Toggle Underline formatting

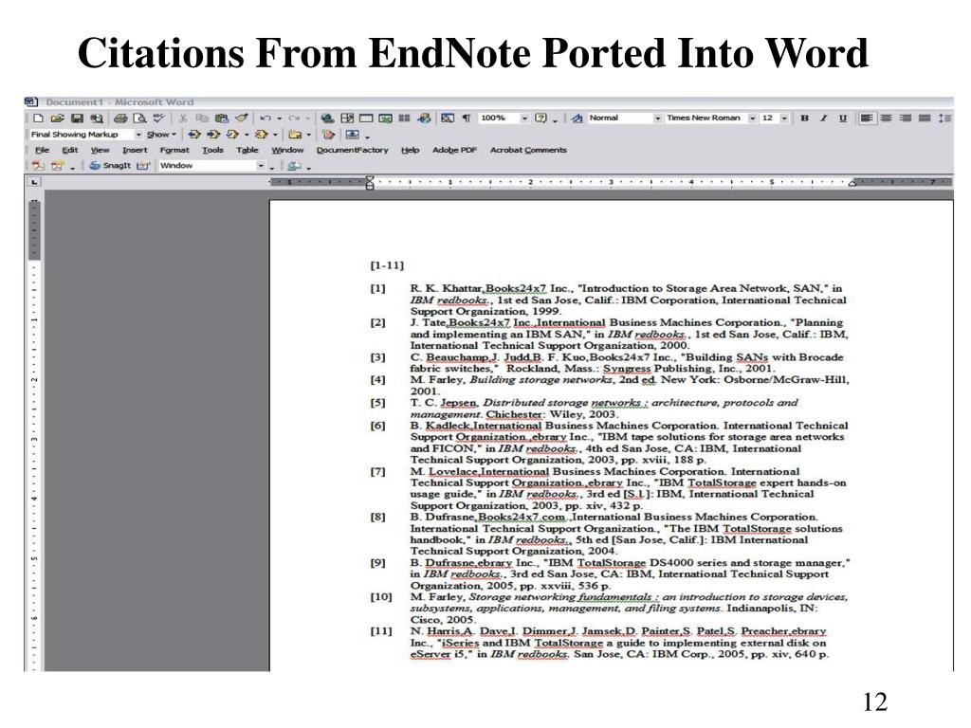pos(843,118)
